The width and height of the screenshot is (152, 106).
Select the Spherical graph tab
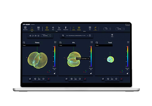(x=47, y=28)
